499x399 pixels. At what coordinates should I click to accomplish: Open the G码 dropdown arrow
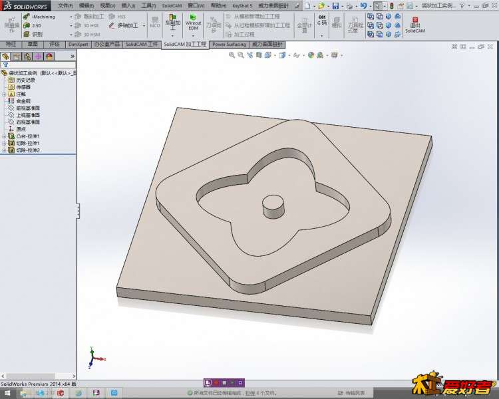pos(322,36)
